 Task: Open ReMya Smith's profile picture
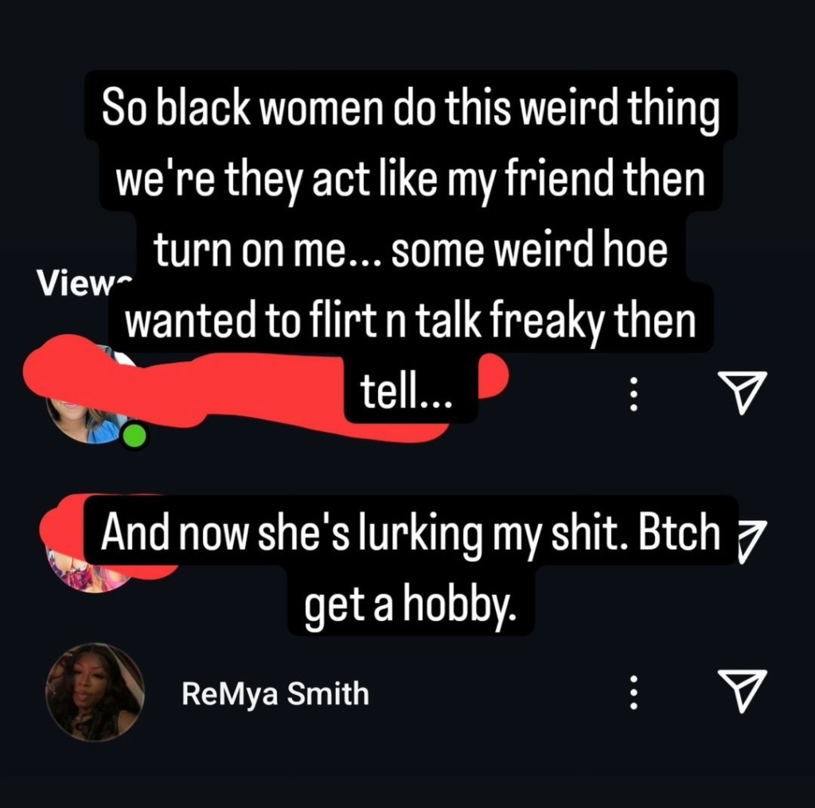(96, 692)
